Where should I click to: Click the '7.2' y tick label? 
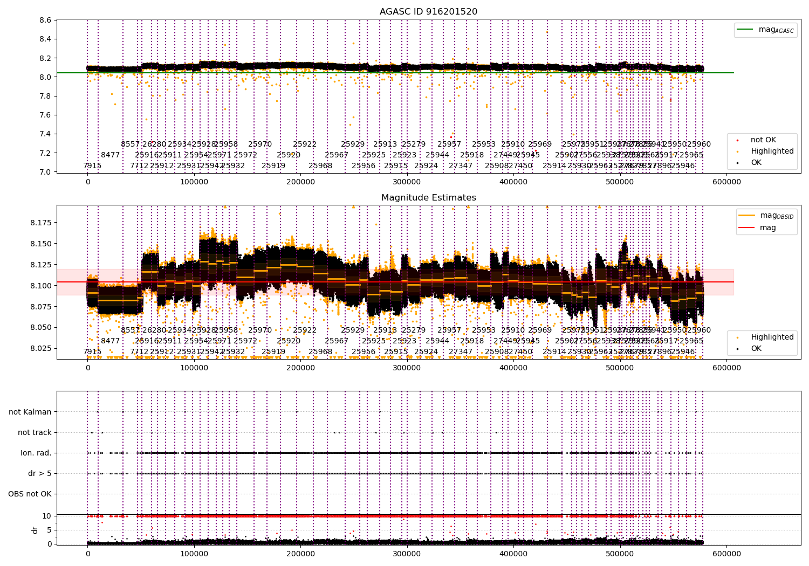pos(45,153)
